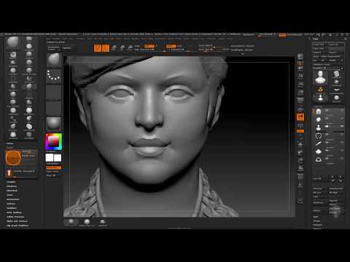The width and height of the screenshot is (350, 262).
Task: Expand the Elasticity brush section
Action: click(12, 186)
